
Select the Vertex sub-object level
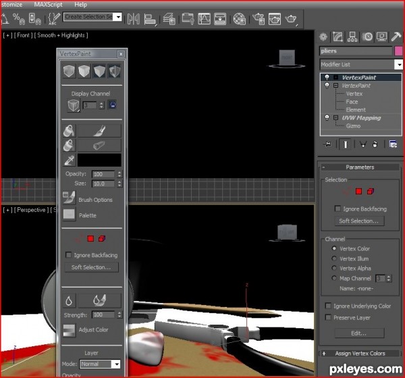point(354,94)
